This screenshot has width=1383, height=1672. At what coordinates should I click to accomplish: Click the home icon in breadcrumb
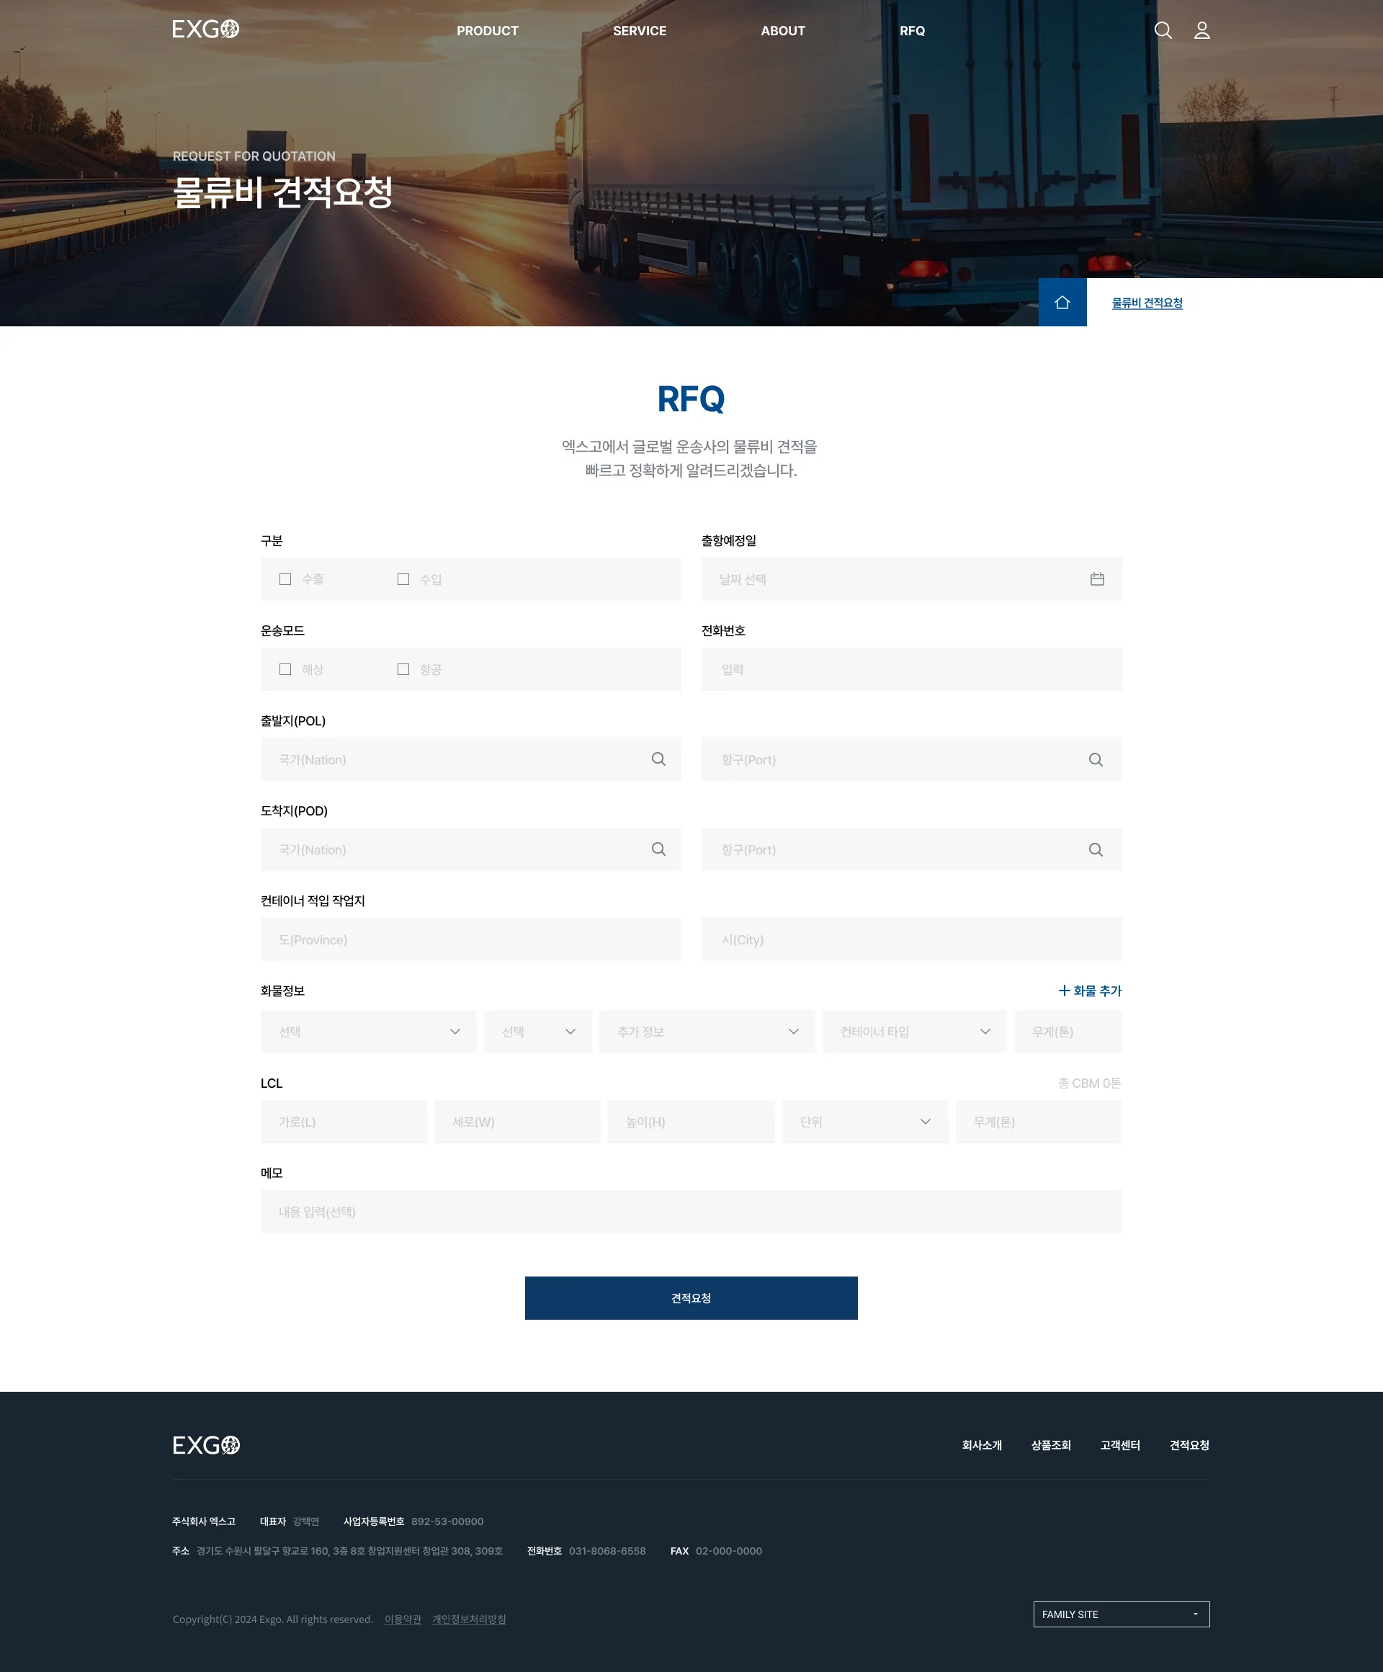tap(1062, 303)
